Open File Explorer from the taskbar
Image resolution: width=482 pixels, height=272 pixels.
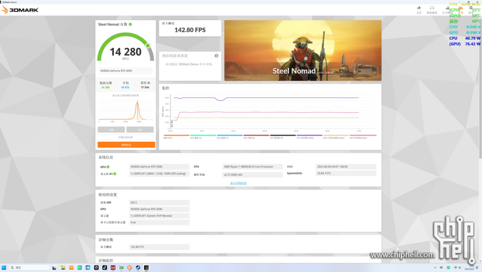point(63,268)
